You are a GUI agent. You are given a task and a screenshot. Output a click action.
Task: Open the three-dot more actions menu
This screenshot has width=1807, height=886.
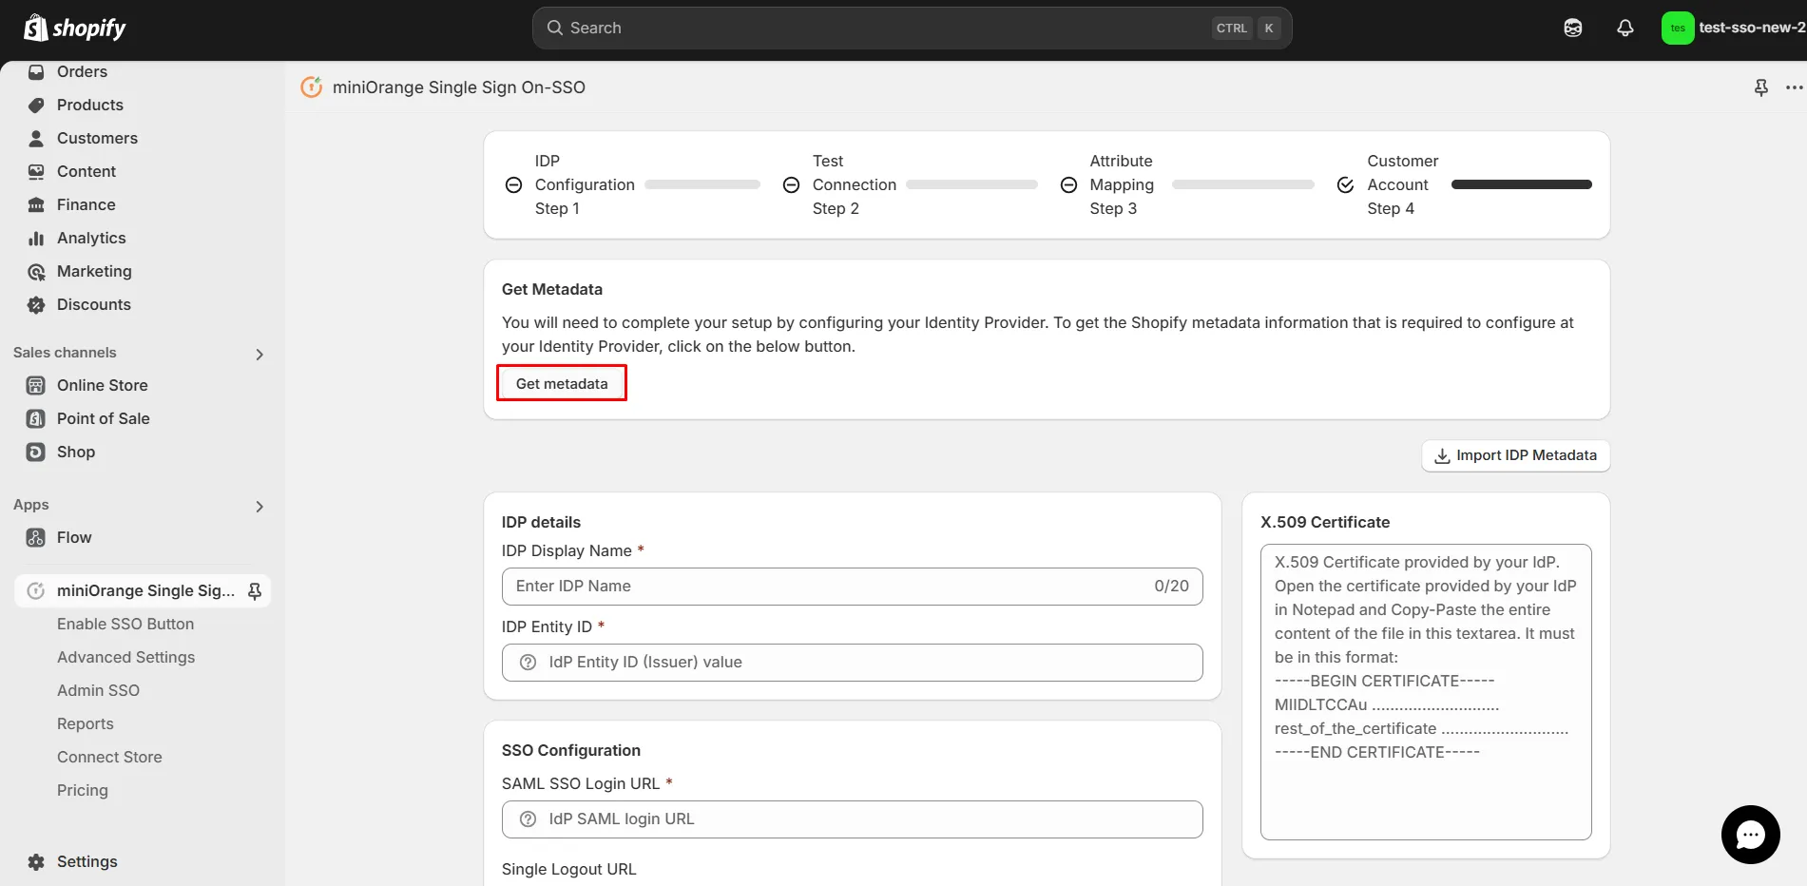tap(1794, 87)
